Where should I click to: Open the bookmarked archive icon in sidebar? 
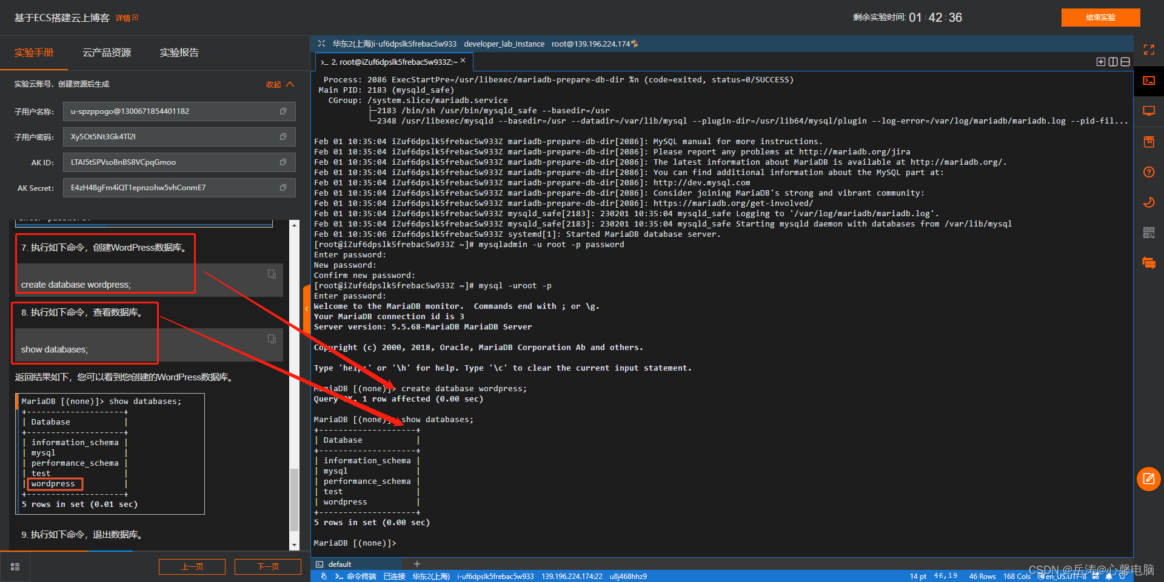(1149, 142)
